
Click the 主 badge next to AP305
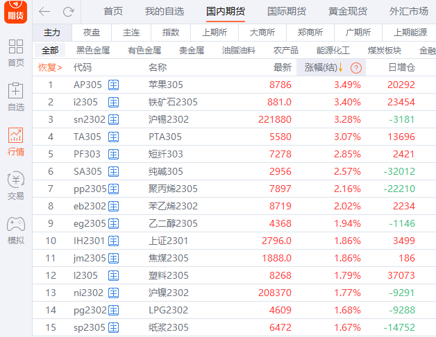(x=114, y=85)
